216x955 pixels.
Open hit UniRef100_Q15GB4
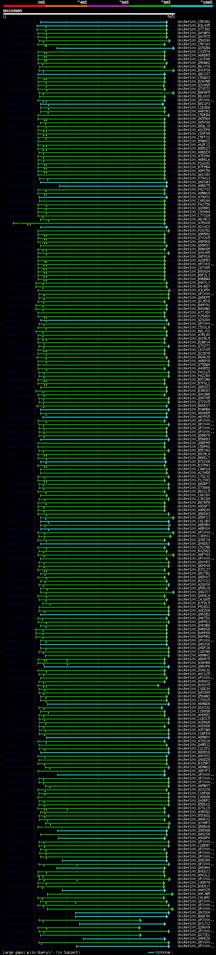click(194, 48)
